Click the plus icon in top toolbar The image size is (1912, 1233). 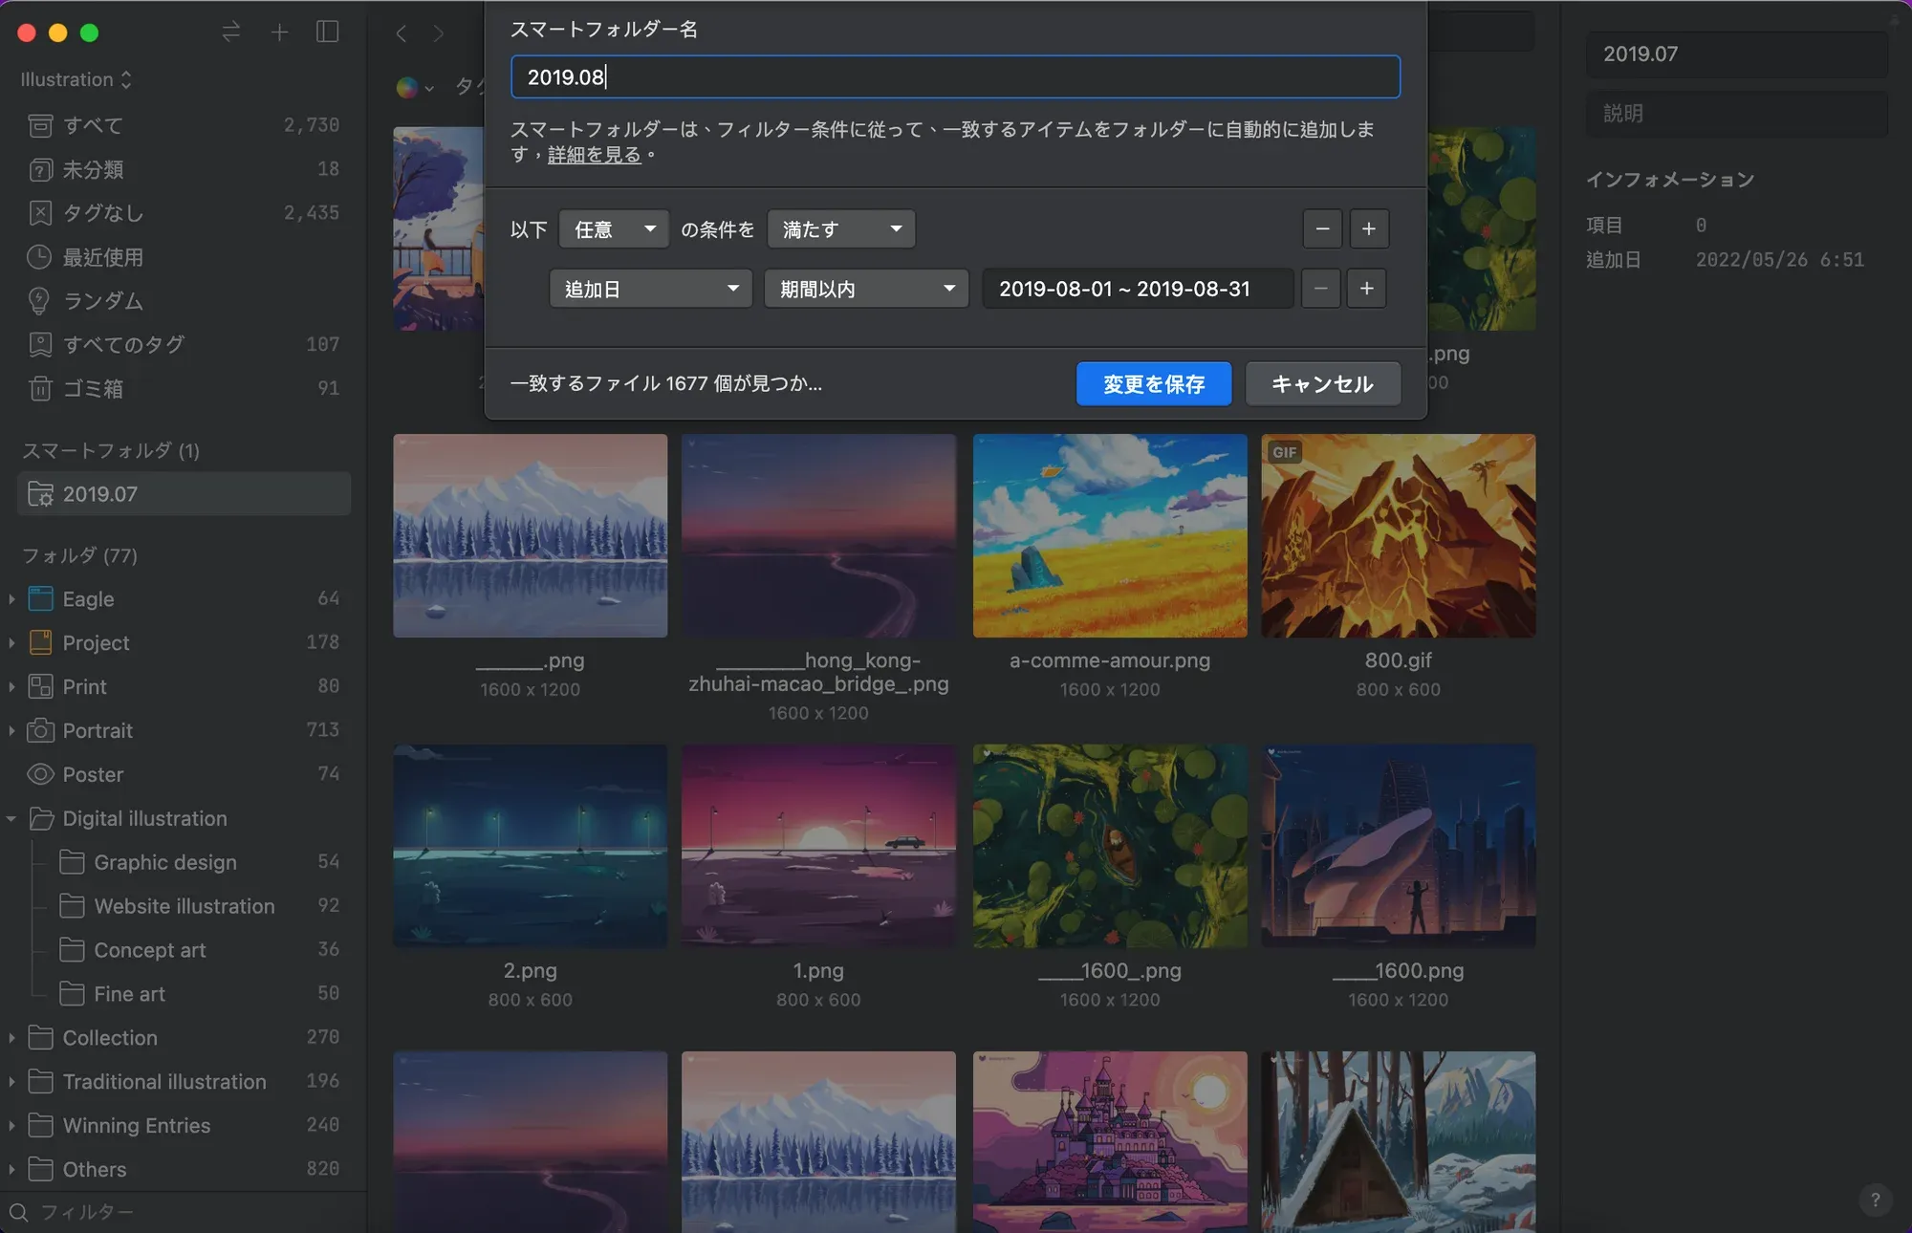pyautogui.click(x=279, y=32)
